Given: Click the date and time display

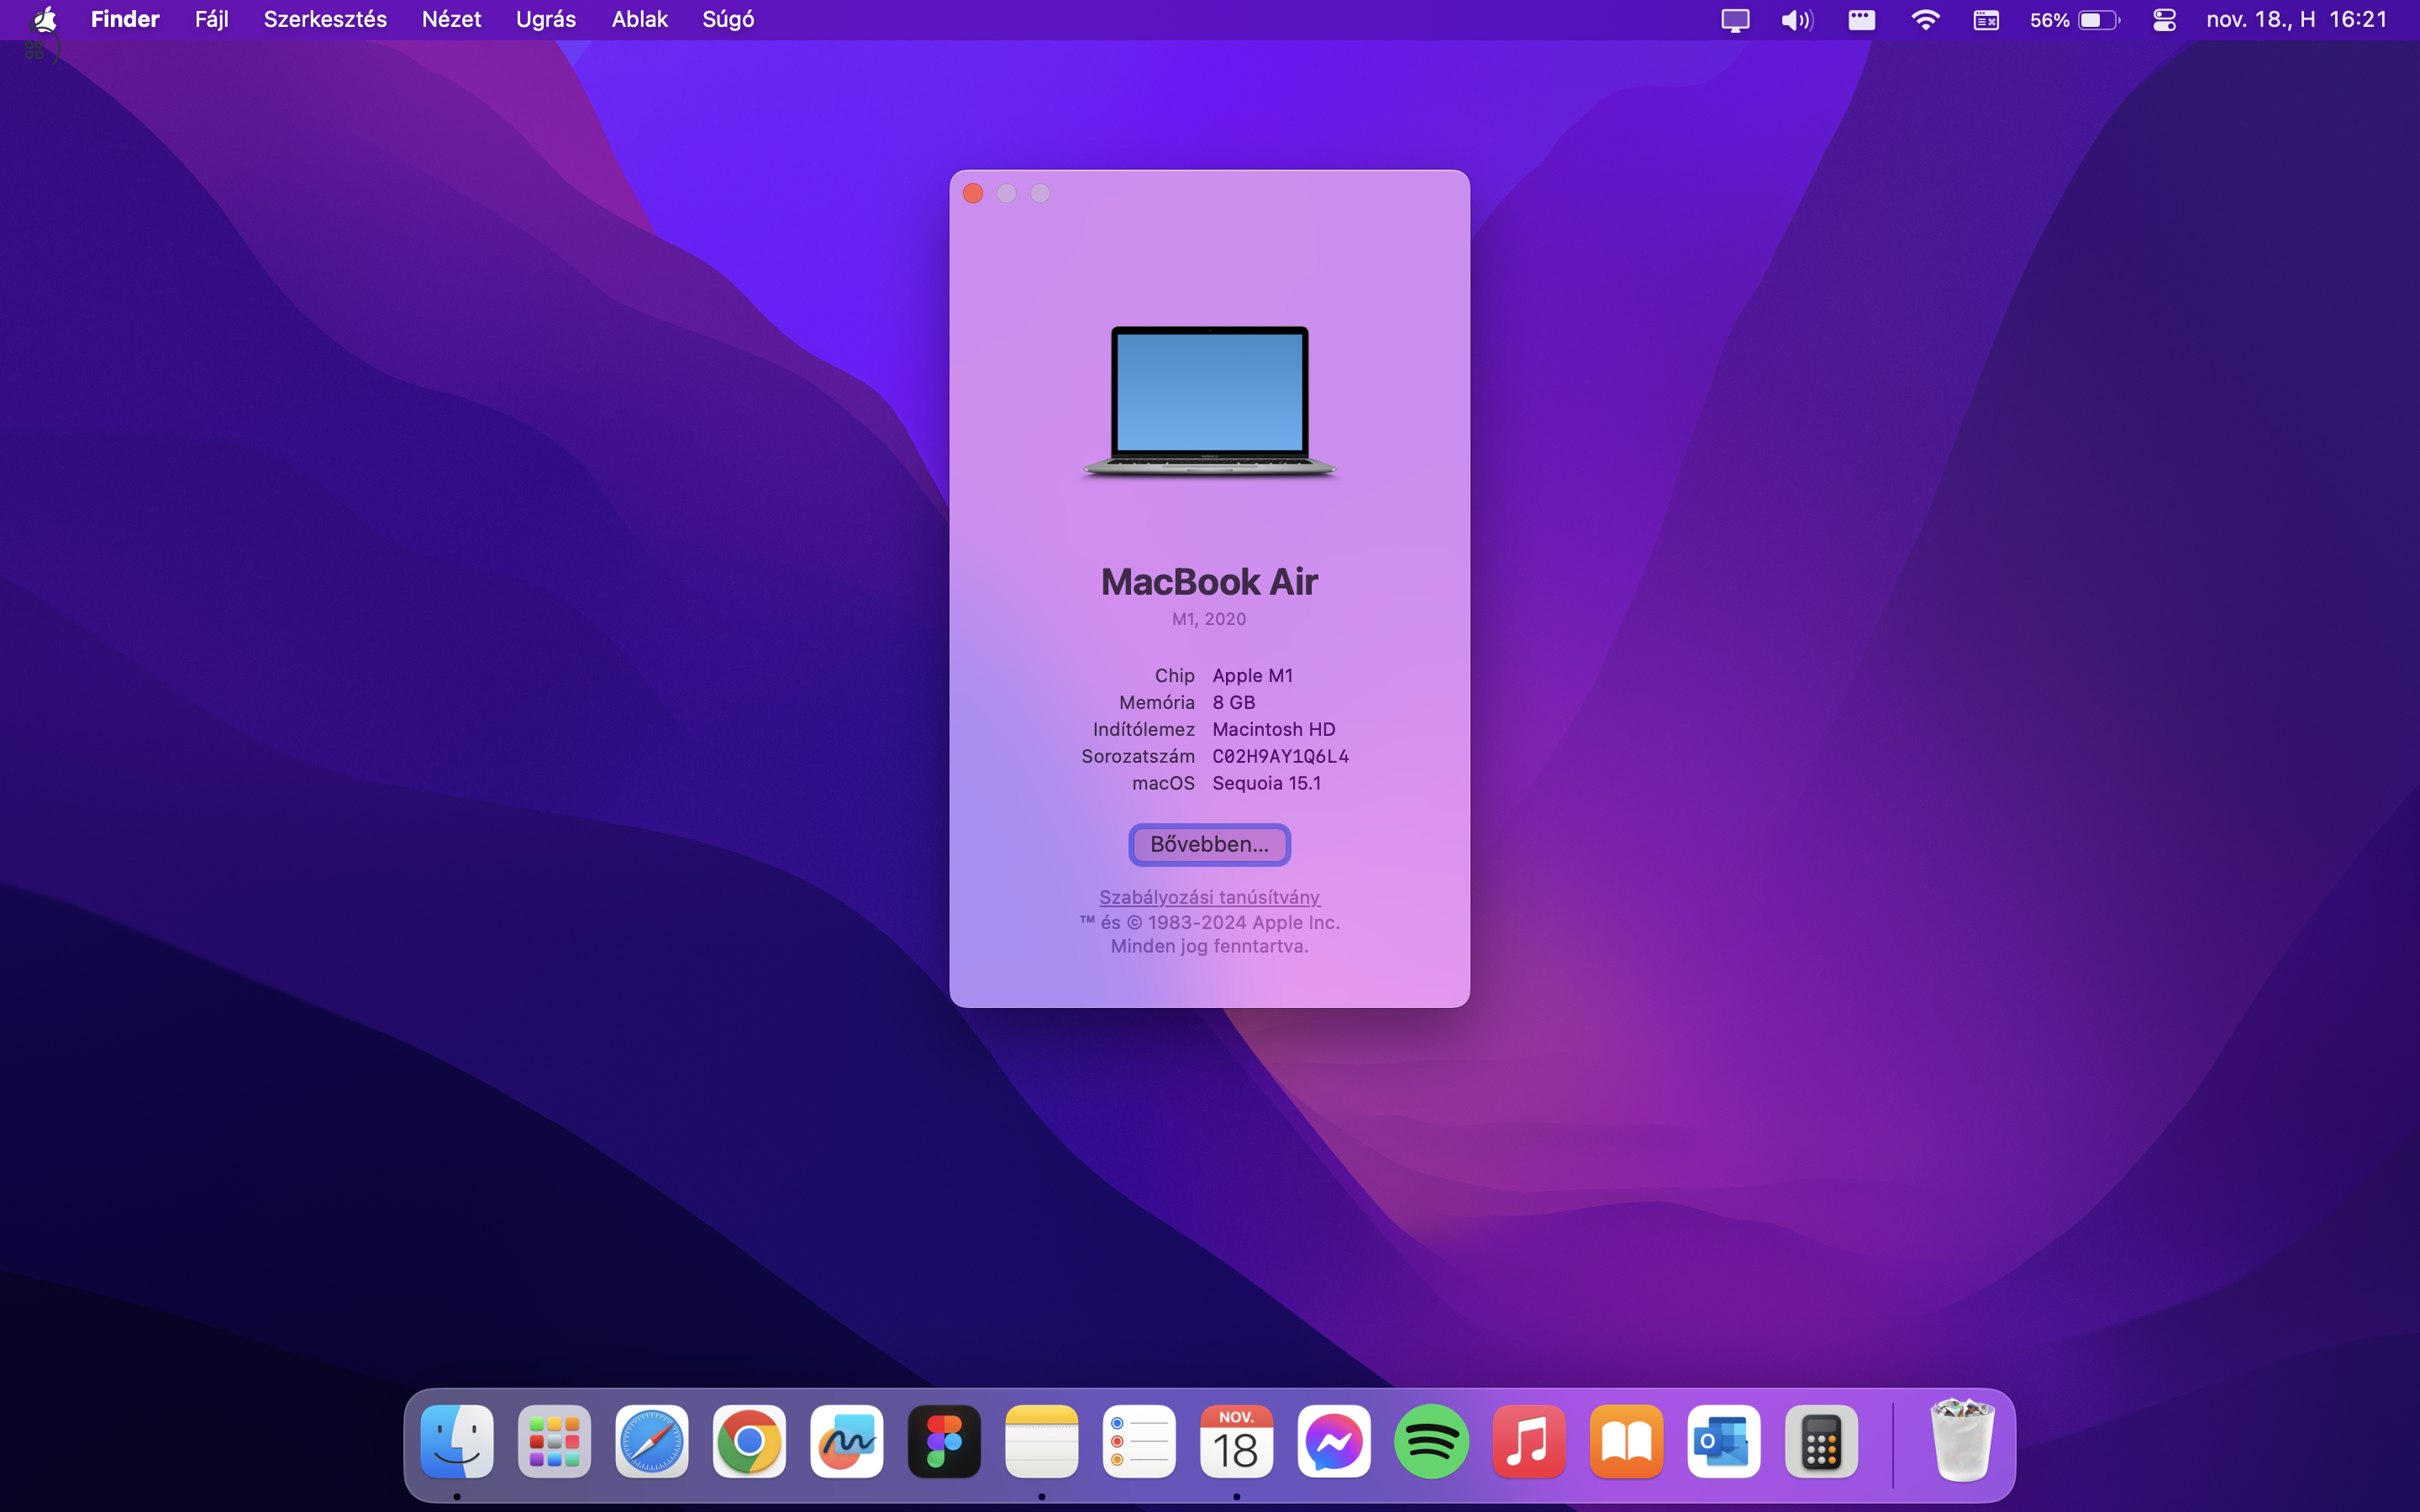Looking at the screenshot, I should coord(2296,20).
